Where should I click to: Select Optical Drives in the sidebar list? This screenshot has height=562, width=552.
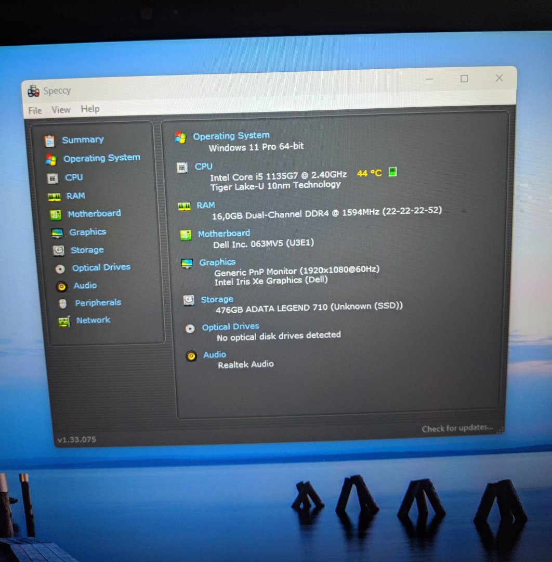101,267
